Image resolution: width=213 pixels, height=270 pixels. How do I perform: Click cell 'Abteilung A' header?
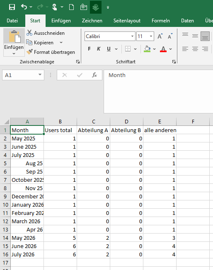(x=93, y=130)
